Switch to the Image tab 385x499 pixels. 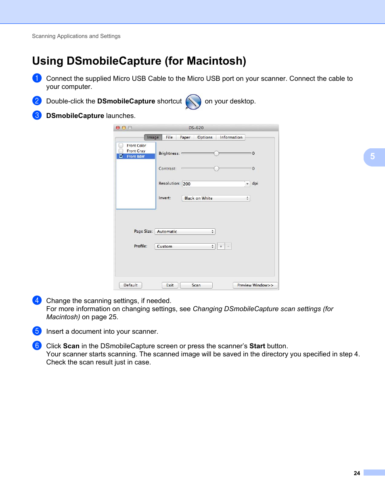[x=153, y=137]
